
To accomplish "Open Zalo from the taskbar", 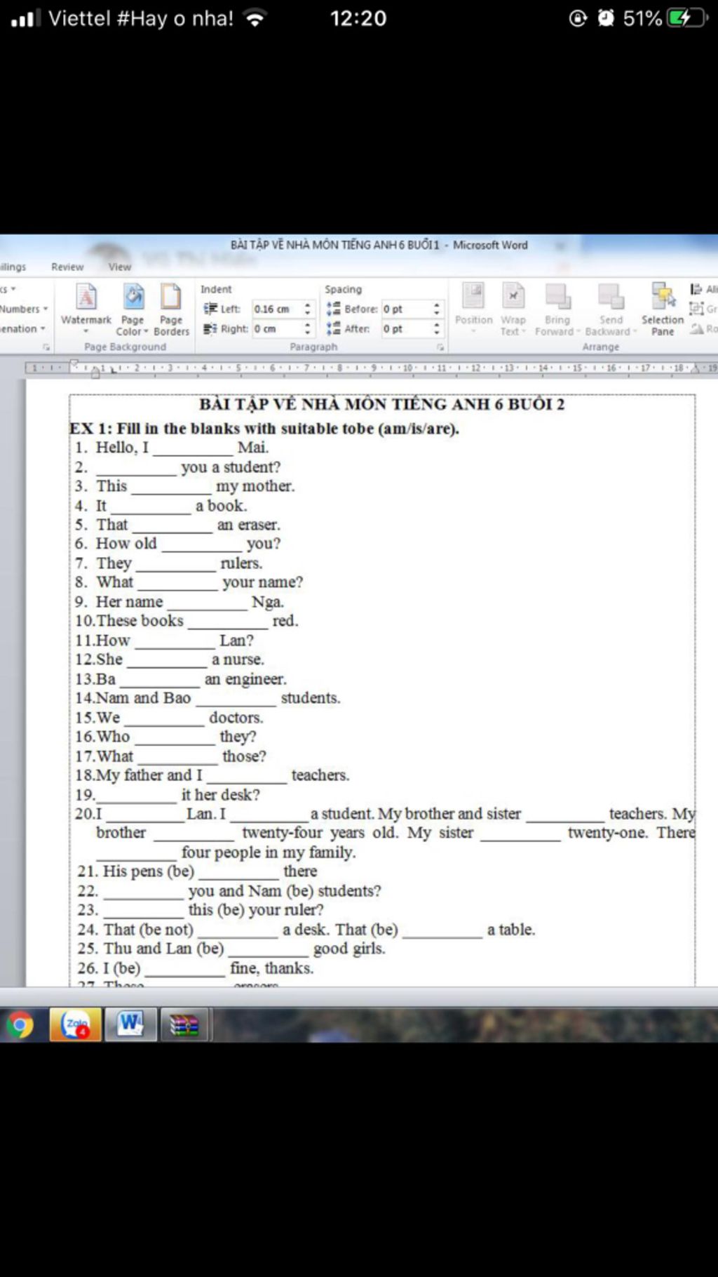I will point(75,1025).
